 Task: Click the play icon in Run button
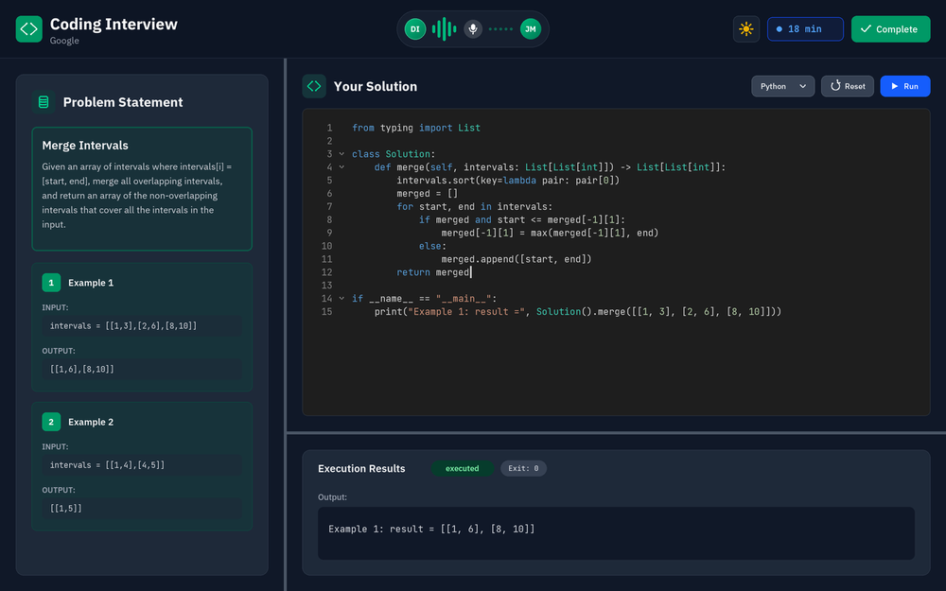tap(895, 86)
